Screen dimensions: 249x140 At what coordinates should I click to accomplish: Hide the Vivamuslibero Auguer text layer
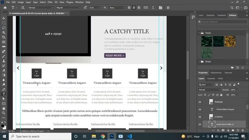tap(200, 109)
